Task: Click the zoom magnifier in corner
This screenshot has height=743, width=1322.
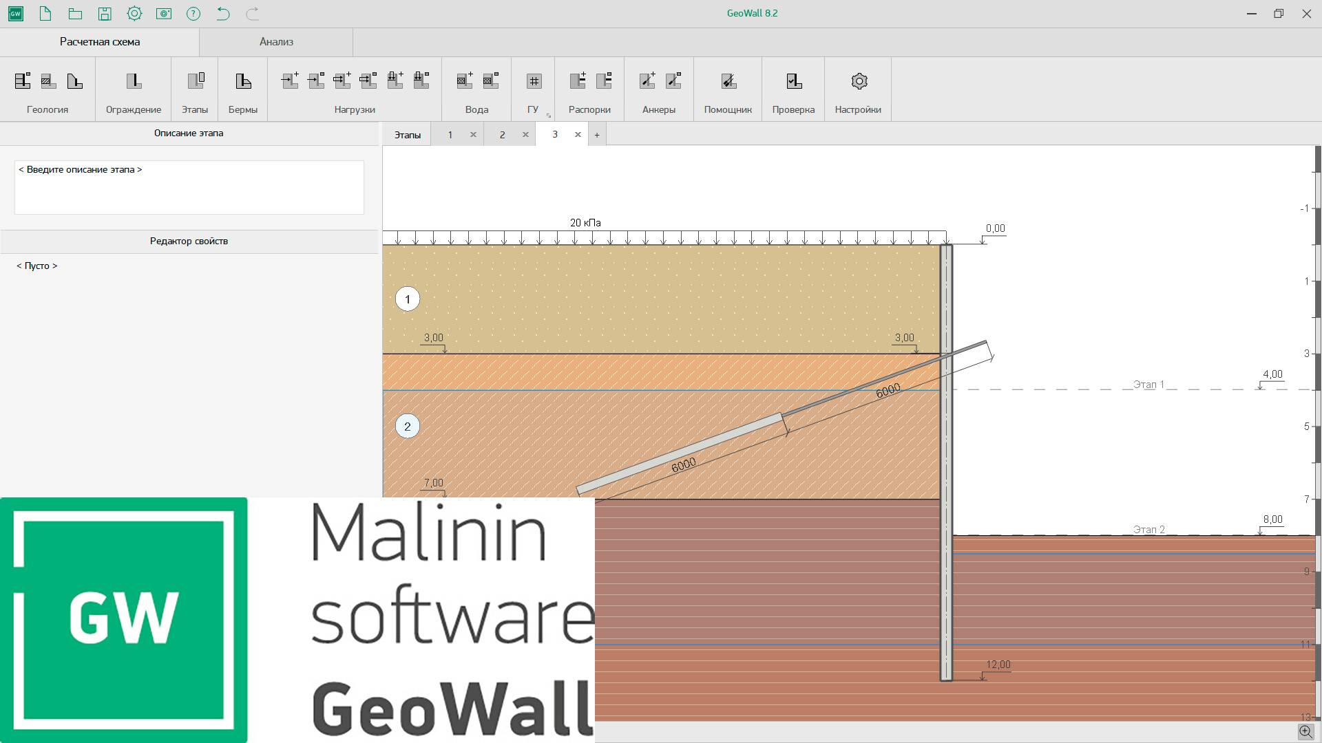Action: pos(1305,731)
